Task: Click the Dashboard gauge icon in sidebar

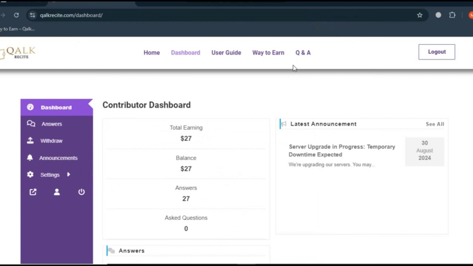Action: pos(30,107)
